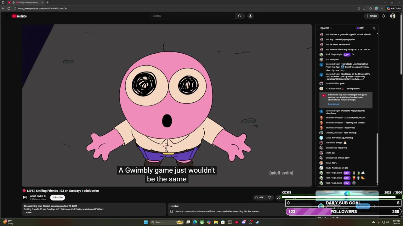
Task: Open the account avatar menu
Action: pyautogui.click(x=393, y=16)
